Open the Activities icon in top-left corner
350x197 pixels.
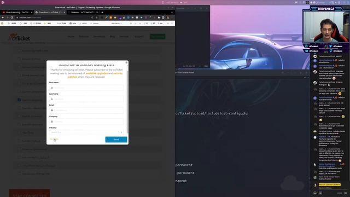tap(3, 2)
